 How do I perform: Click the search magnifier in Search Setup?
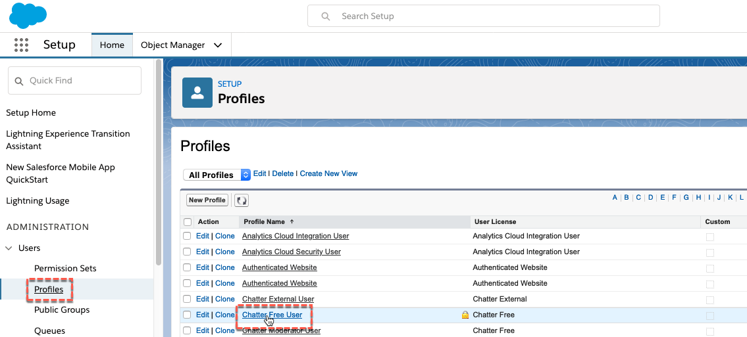pyautogui.click(x=326, y=16)
